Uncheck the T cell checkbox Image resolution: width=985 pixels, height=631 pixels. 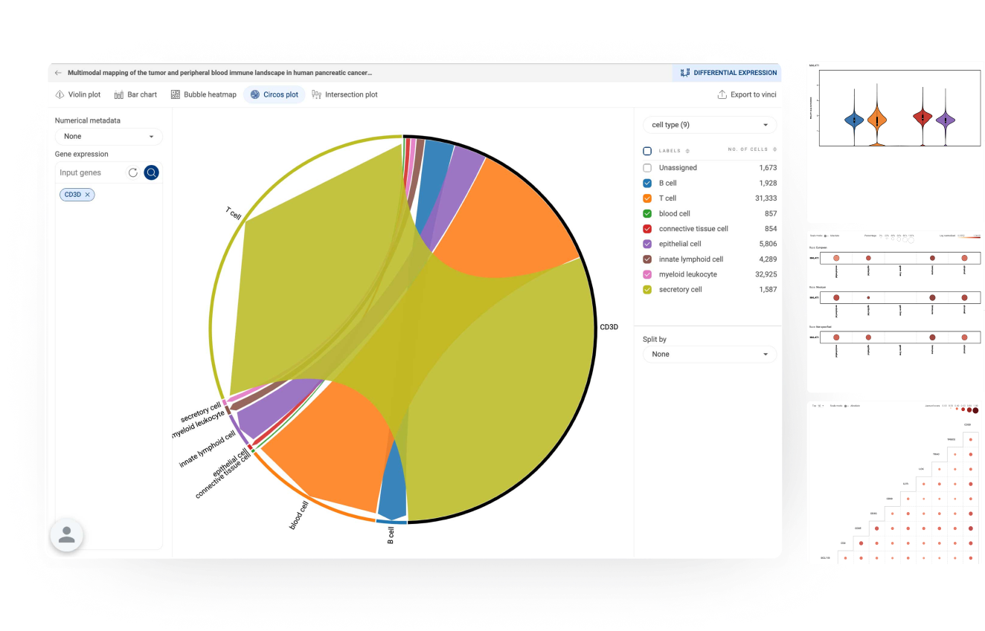coord(647,198)
